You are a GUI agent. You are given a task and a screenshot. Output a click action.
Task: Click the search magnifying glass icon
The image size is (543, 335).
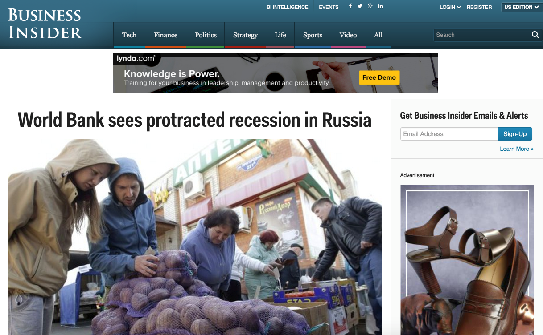[535, 35]
